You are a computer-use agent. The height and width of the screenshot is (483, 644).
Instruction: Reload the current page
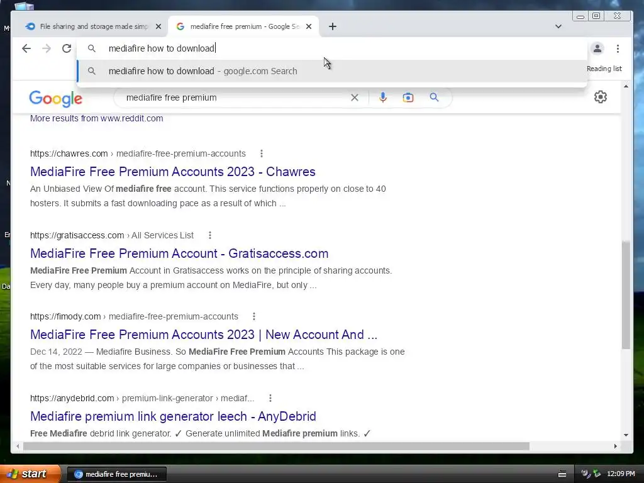coord(67,48)
